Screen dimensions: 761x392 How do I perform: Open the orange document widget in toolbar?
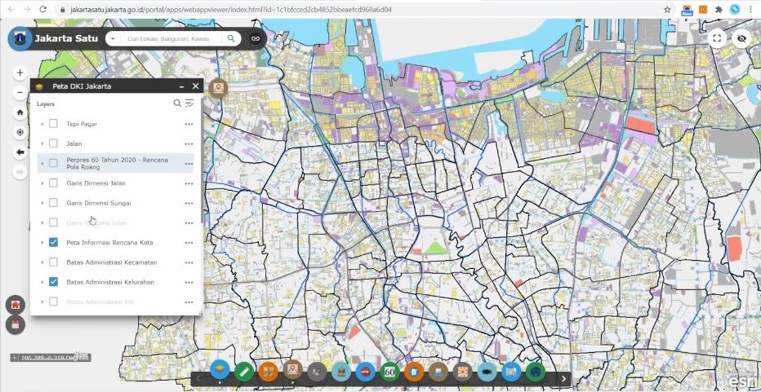coord(414,372)
